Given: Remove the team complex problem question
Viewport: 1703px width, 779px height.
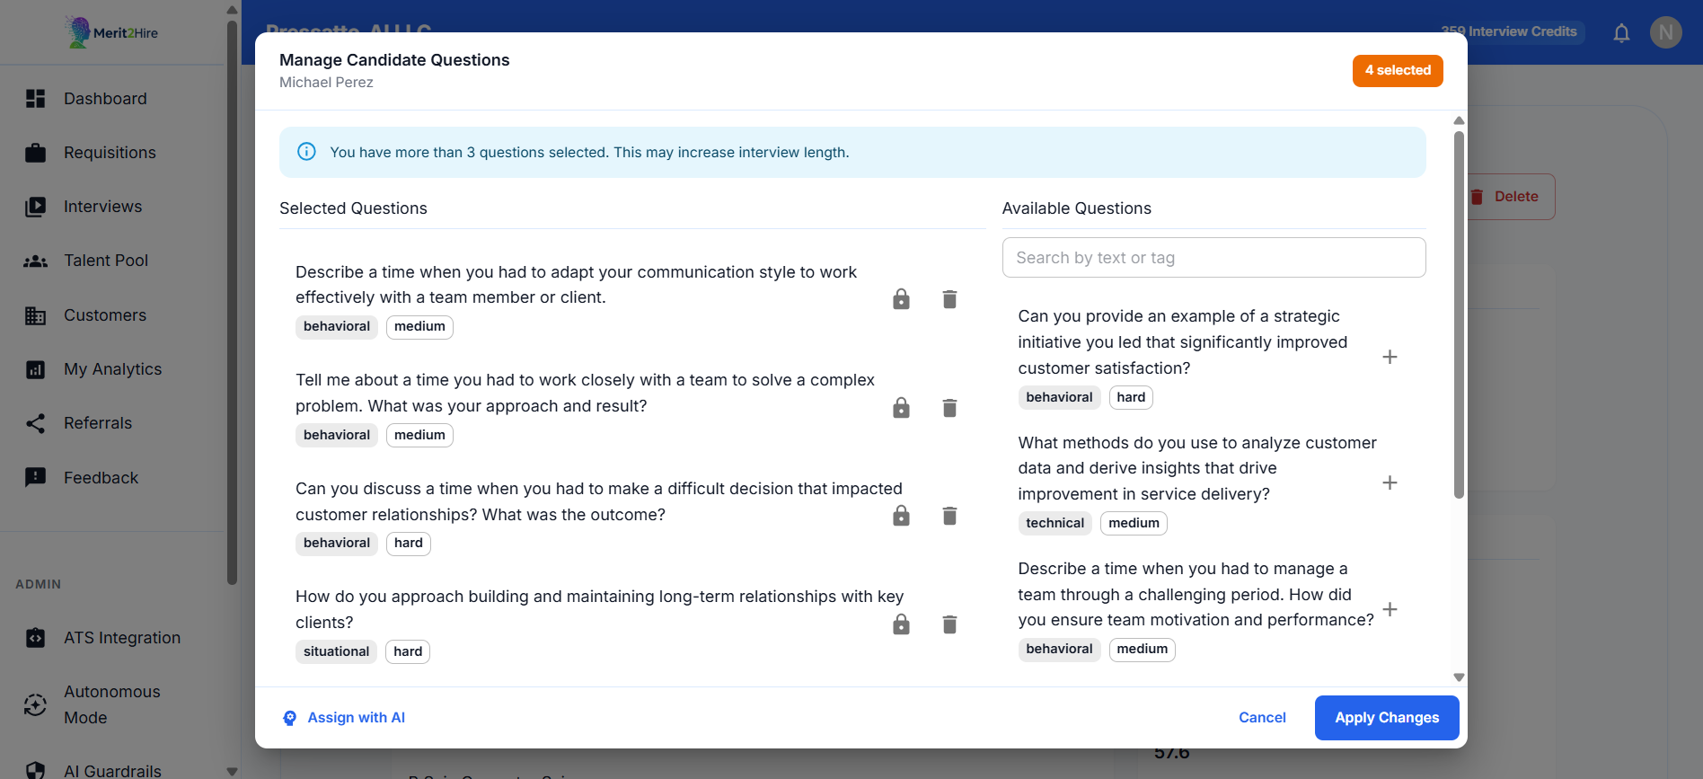Looking at the screenshot, I should click(949, 408).
